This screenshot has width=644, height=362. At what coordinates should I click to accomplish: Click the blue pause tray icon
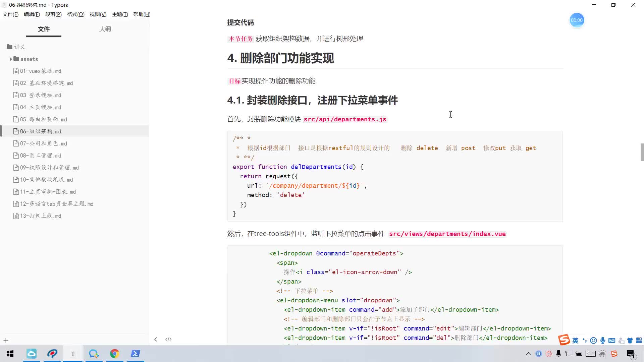(539, 354)
